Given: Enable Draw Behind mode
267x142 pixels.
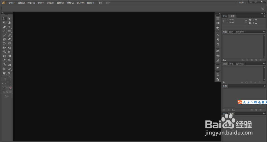Looking at the screenshot, I should coord(7,92).
